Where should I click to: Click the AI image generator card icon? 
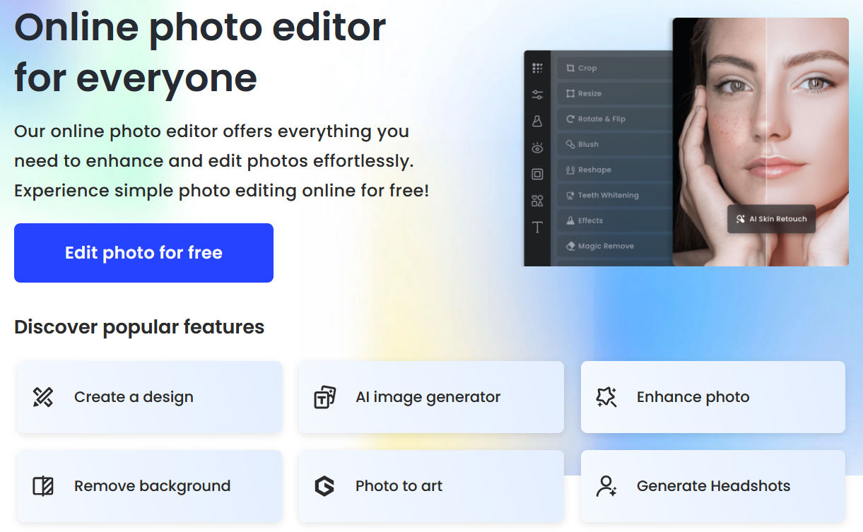click(x=324, y=397)
